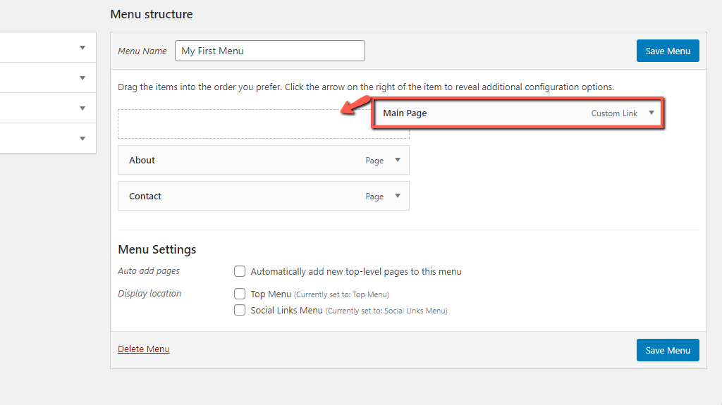Click the Auto add pages label
722x405 pixels.
(x=149, y=271)
